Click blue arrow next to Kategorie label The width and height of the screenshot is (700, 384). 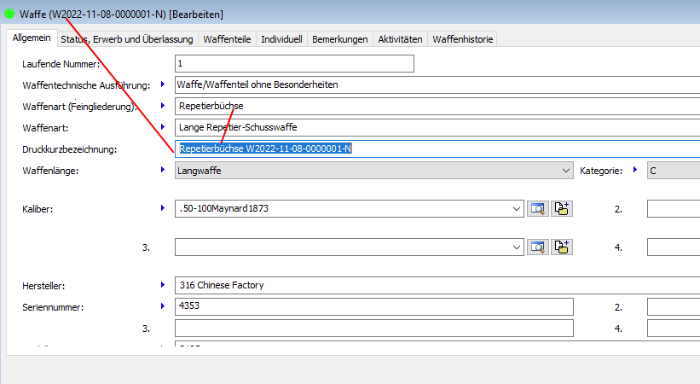tap(634, 171)
